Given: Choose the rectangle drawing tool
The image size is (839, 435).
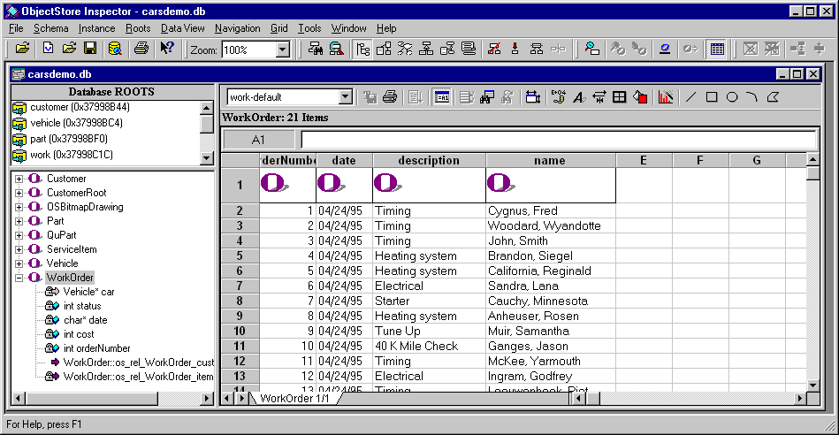Looking at the screenshot, I should click(712, 97).
